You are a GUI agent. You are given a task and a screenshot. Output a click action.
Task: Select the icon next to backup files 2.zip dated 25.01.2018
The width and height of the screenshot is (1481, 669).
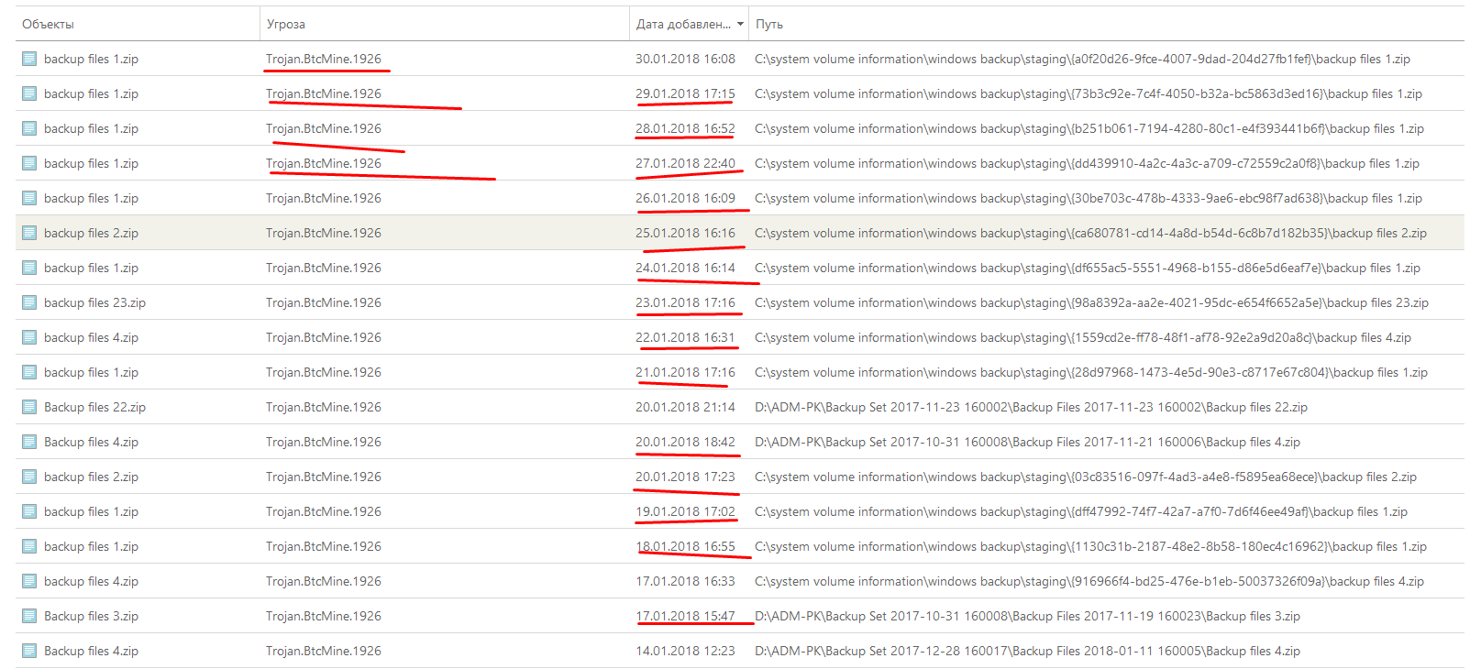(x=29, y=233)
